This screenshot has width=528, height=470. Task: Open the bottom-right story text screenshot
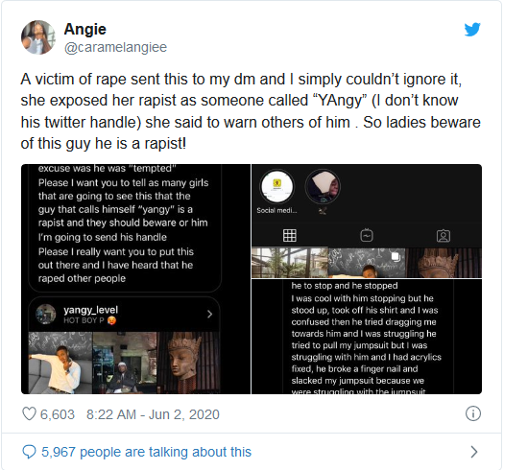367,337
